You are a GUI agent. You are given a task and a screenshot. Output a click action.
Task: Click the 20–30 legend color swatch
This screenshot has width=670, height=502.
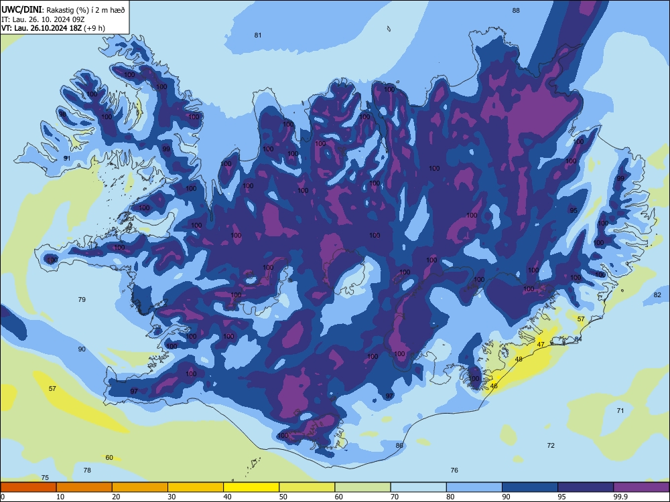pyautogui.click(x=140, y=487)
